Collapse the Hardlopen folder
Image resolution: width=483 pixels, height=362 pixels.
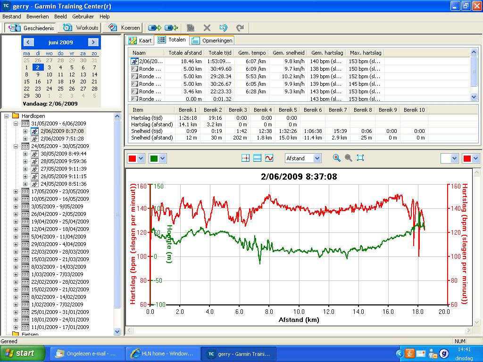[x=6, y=116]
